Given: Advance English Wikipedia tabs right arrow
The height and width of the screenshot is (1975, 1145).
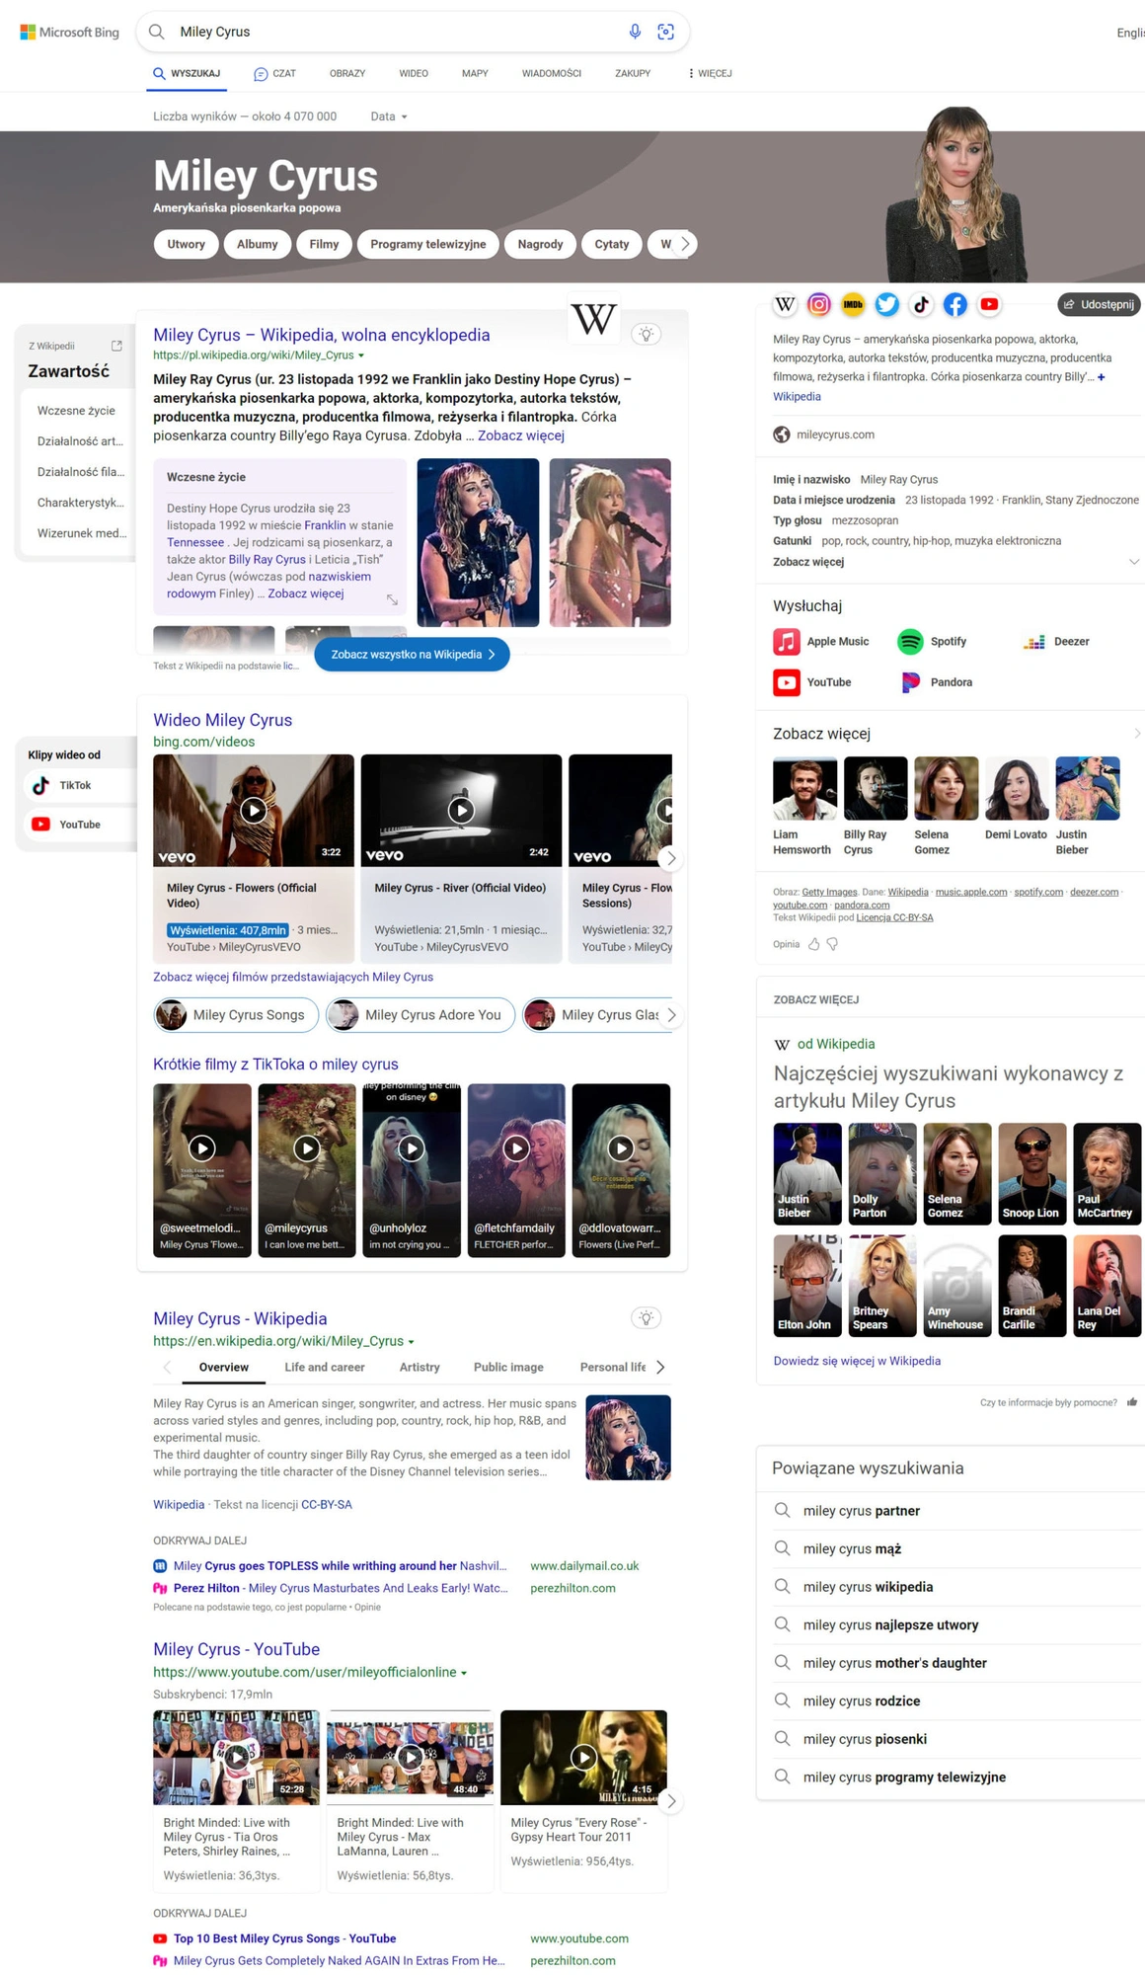Looking at the screenshot, I should click(660, 1367).
